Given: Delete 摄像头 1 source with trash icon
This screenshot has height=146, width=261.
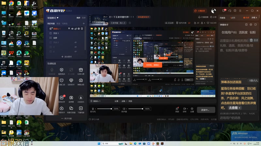Looking at the screenshot, I should click(x=82, y=29).
